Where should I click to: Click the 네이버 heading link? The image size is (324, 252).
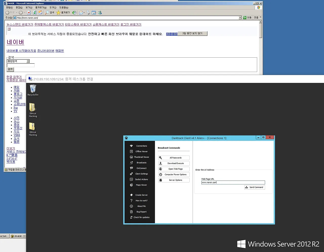15,42
